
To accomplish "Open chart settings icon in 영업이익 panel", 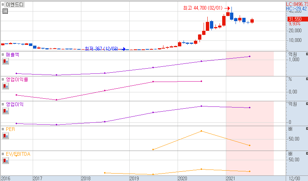I will tap(6, 111).
